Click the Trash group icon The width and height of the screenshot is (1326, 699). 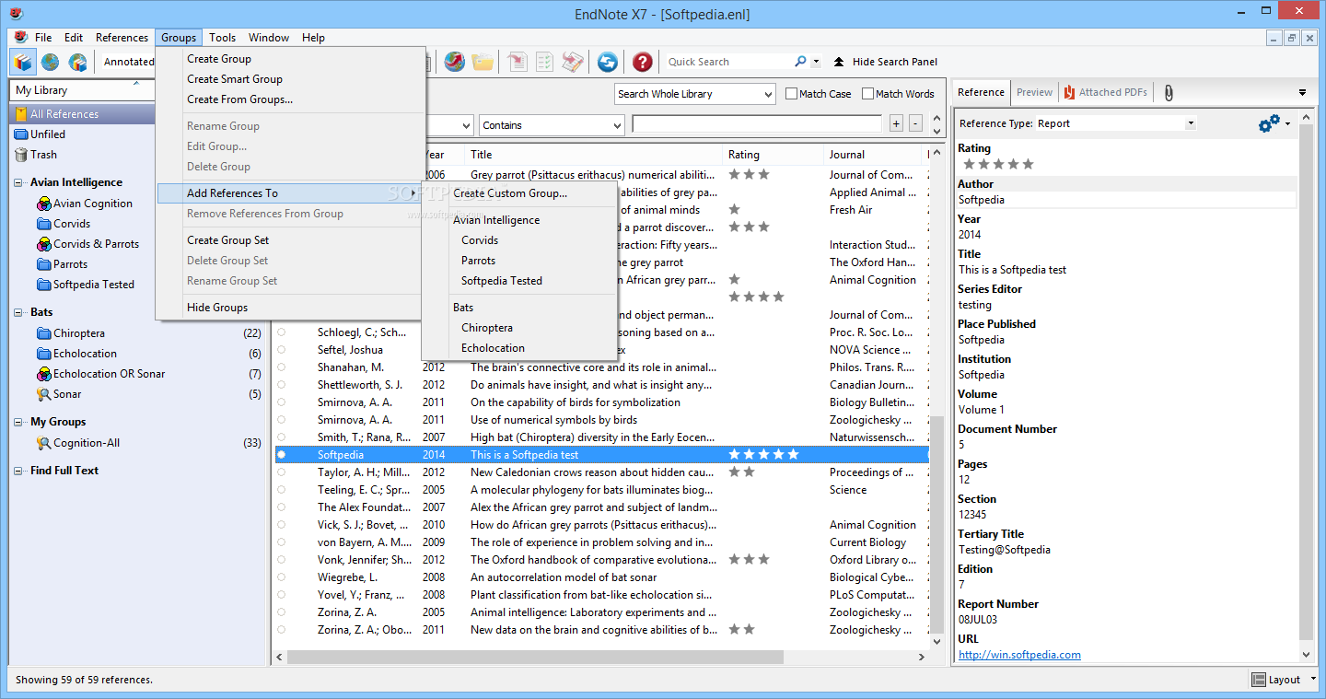(x=21, y=155)
